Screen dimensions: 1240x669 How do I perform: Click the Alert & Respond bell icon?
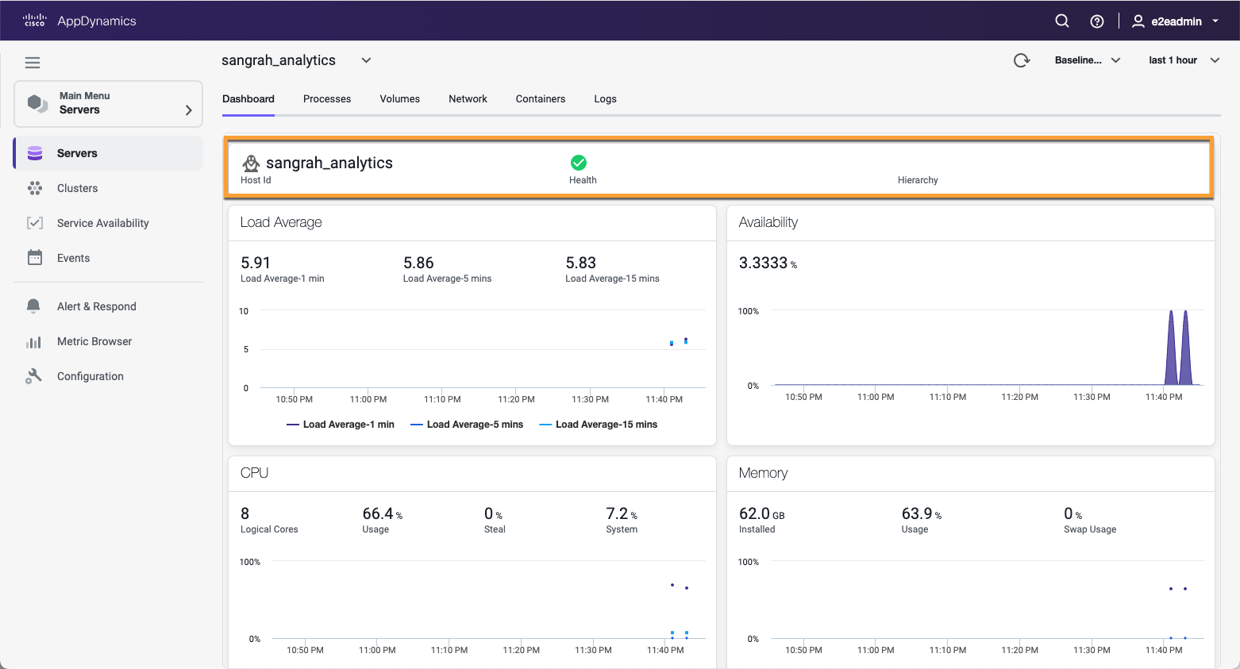(x=33, y=306)
